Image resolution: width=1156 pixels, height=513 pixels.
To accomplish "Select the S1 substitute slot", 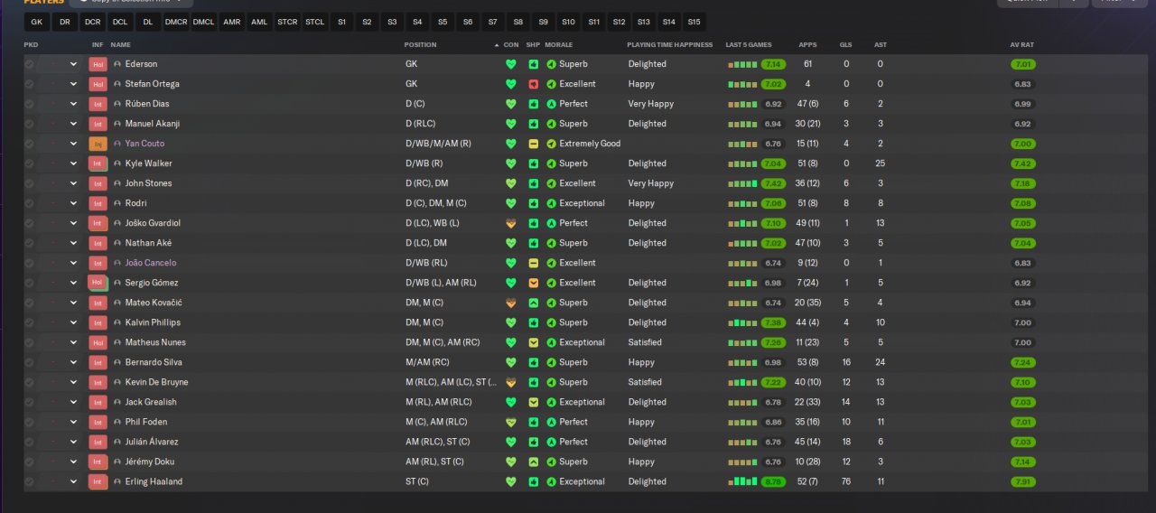I will click(341, 22).
